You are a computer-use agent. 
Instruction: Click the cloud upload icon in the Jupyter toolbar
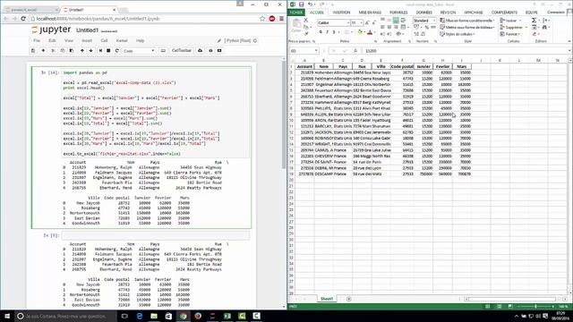200,51
